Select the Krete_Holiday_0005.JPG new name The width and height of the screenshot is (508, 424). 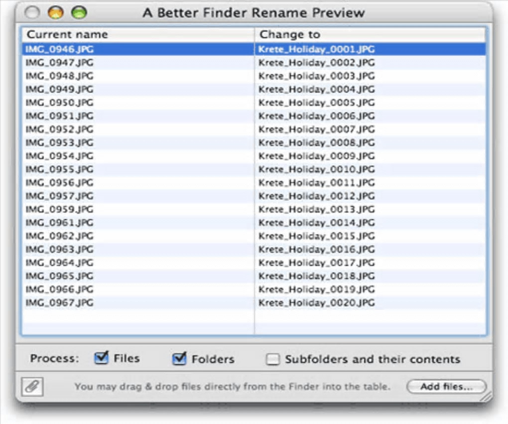tap(317, 103)
